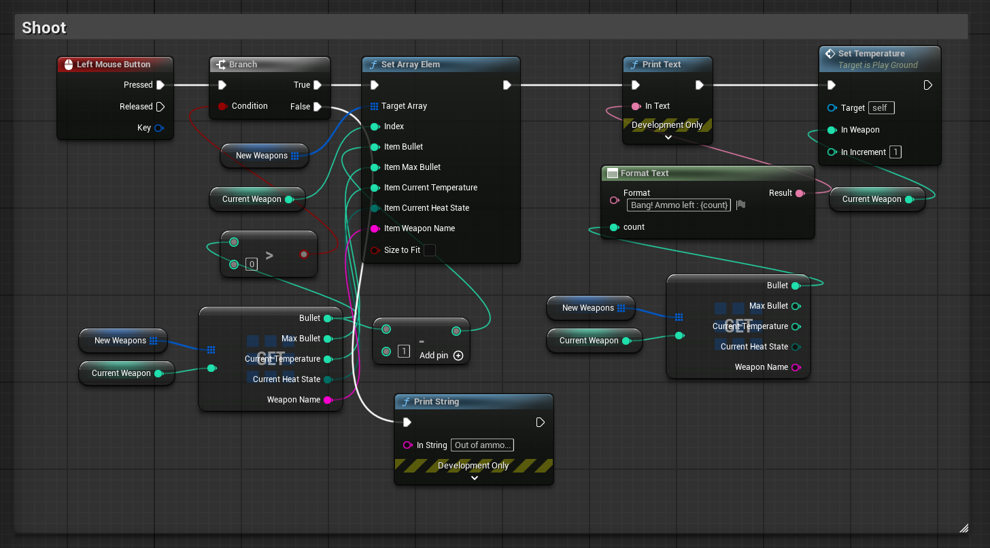Click the In Weapon pin on Set Temperature
The width and height of the screenshot is (990, 548).
(832, 130)
